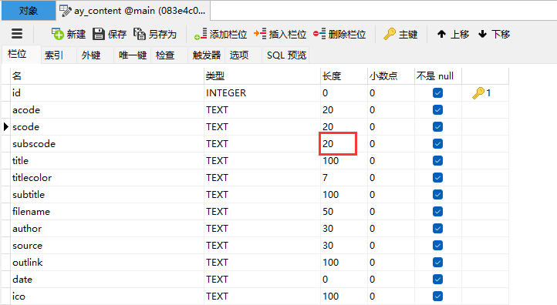The image size is (557, 305).
Task: Click the 上移 move up arrow
Action: 441,34
